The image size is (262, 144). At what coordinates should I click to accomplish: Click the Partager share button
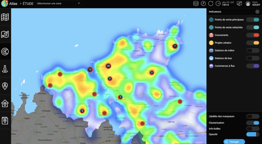234,142
